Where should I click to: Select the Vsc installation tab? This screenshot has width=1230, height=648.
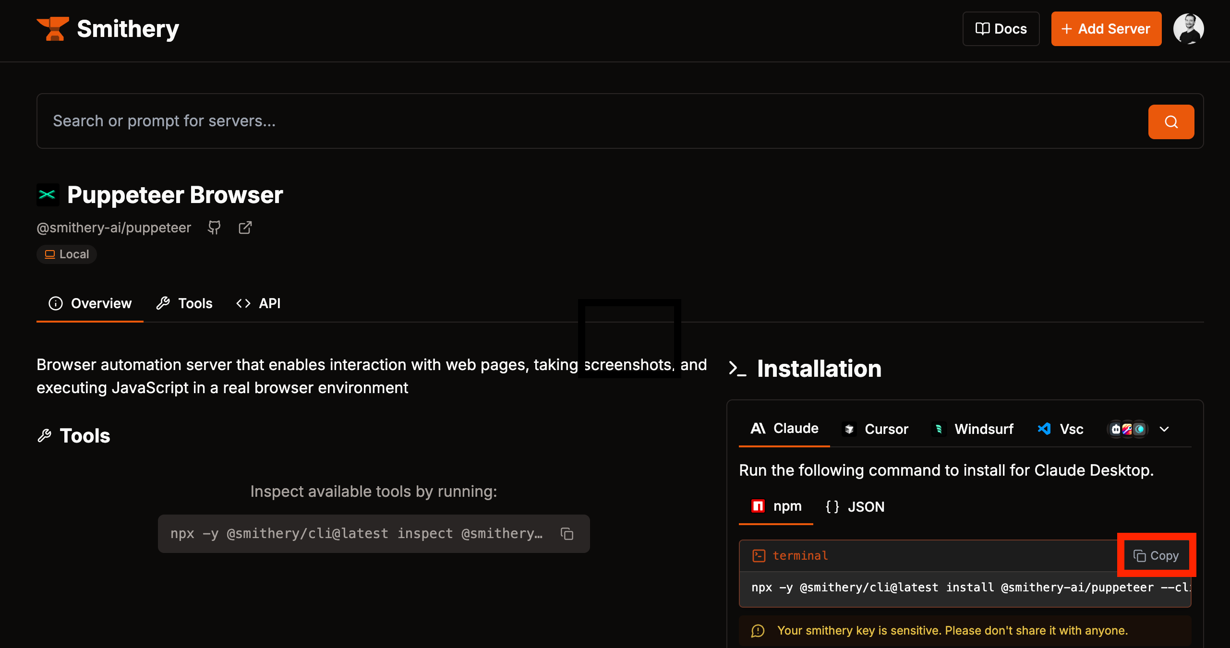(1061, 429)
